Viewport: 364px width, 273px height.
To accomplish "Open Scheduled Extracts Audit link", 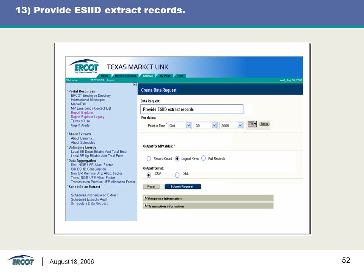I will point(89,199).
